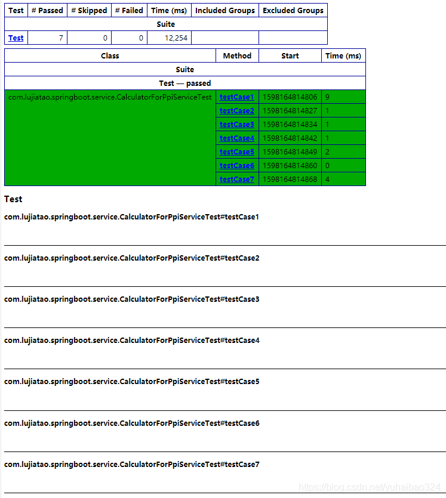Screen dimensions: 446x498
Task: Open the testCase1 method link
Action: pyautogui.click(x=237, y=97)
